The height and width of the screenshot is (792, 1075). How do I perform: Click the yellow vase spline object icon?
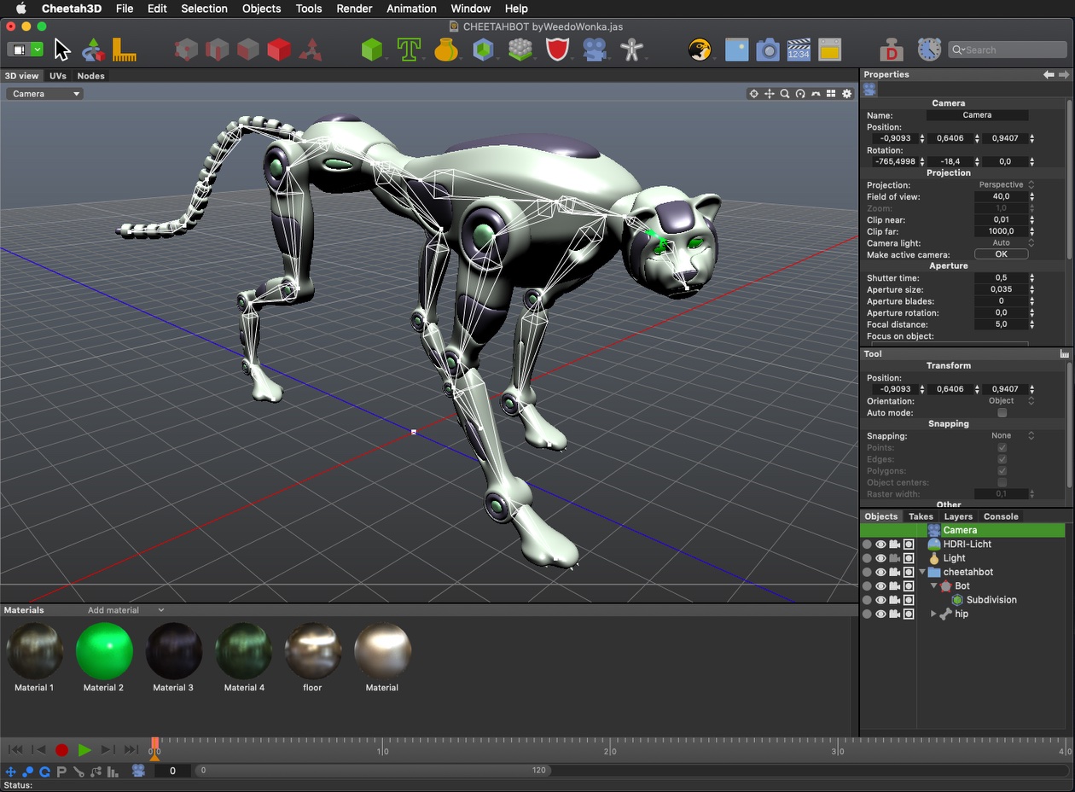pos(445,49)
